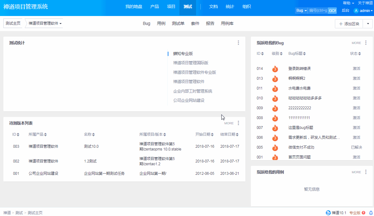Screen dimensions: 374x216
Task: Click MORE link in pending builds block
Action: click(x=229, y=123)
